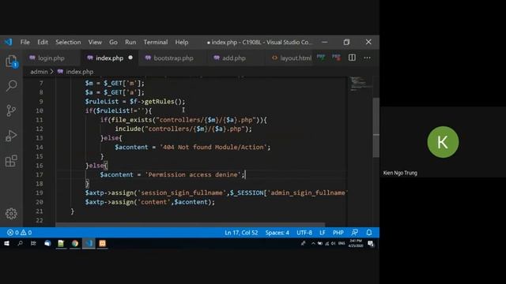Screen dimensions: 506x284
Task: Click the orange app icon in the taskbar
Action: [102, 244]
